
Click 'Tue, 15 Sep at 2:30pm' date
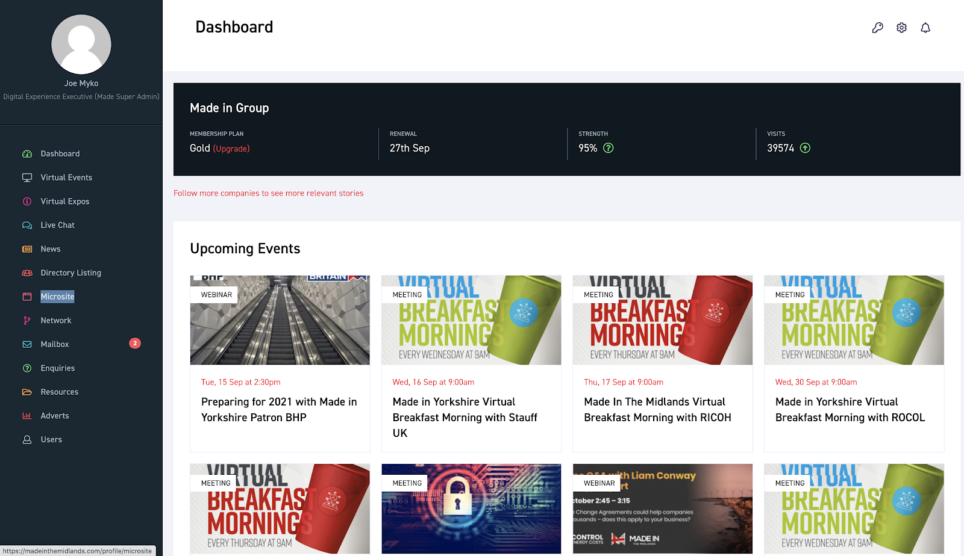coord(240,382)
